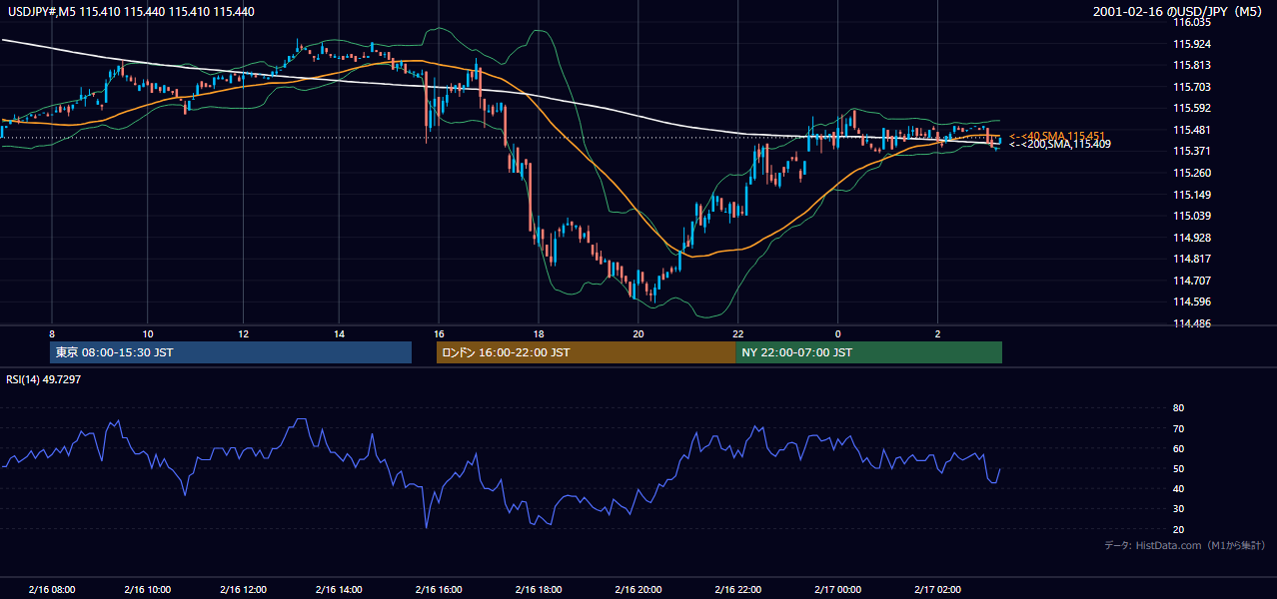
Task: Click hour tick '12' under price chart
Action: (x=243, y=333)
